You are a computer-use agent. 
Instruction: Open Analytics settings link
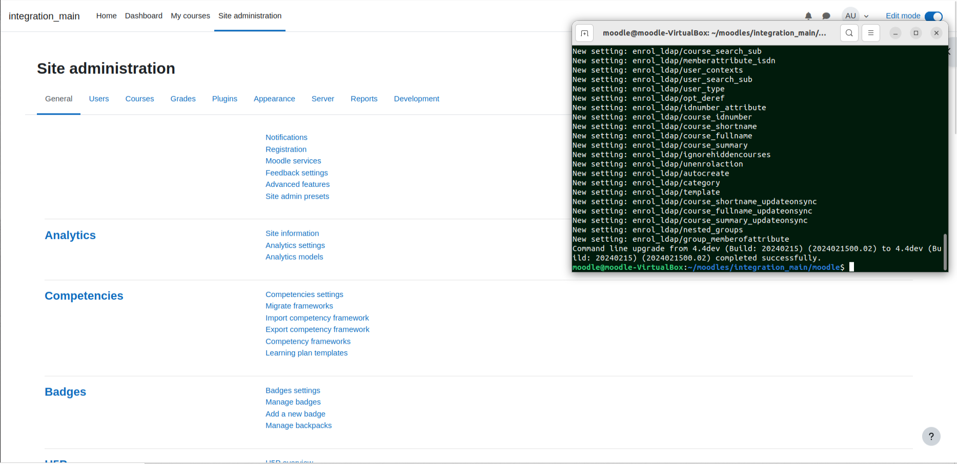click(x=295, y=245)
